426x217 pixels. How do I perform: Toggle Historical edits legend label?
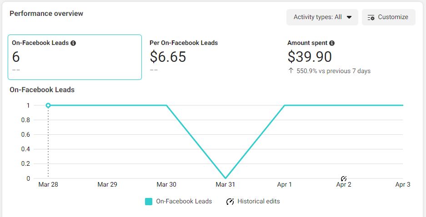tap(258, 201)
